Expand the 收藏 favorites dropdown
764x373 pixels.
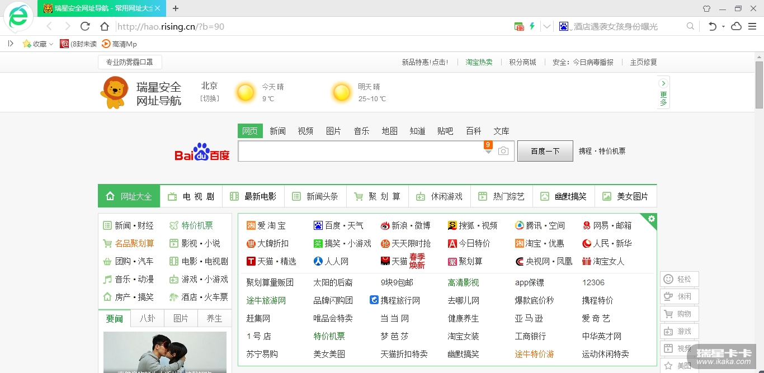coord(51,44)
